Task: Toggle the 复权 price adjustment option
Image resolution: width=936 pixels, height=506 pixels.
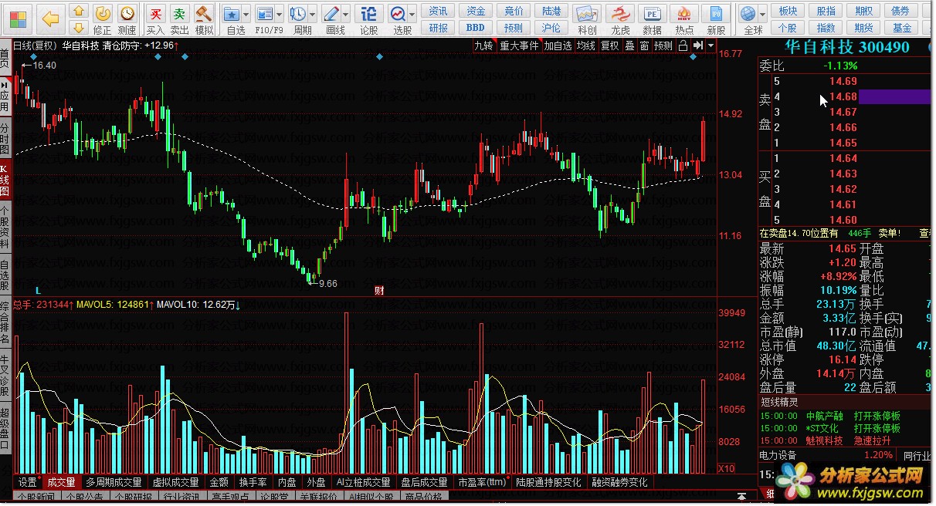Action: pyautogui.click(x=610, y=46)
